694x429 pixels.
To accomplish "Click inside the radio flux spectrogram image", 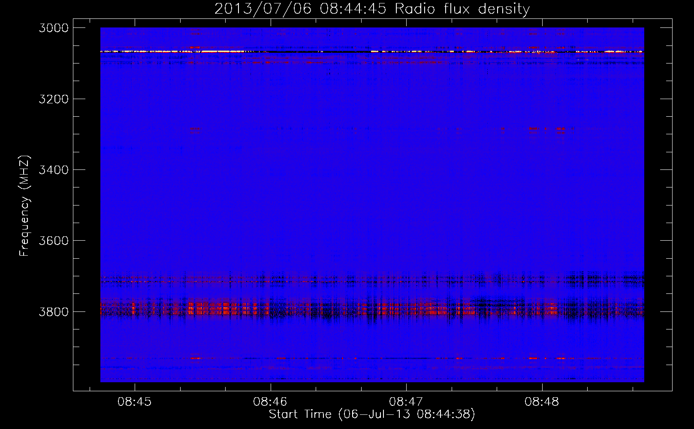I will coord(372,205).
